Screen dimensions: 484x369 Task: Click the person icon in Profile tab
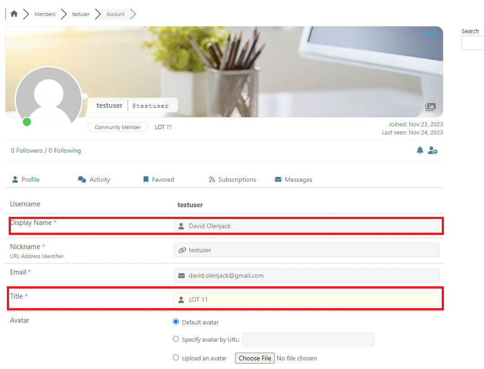[x=15, y=180]
